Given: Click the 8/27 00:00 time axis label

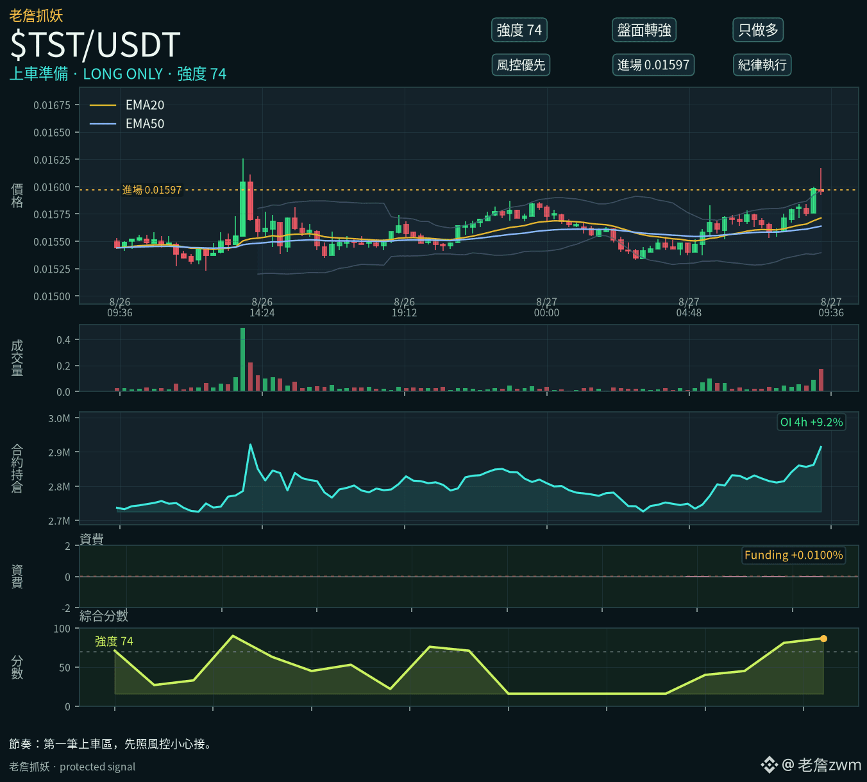Looking at the screenshot, I should tap(546, 307).
